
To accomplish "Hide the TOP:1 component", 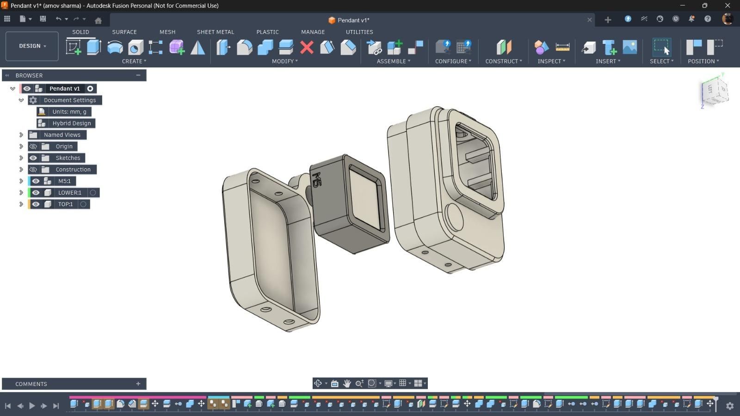I will [36, 204].
